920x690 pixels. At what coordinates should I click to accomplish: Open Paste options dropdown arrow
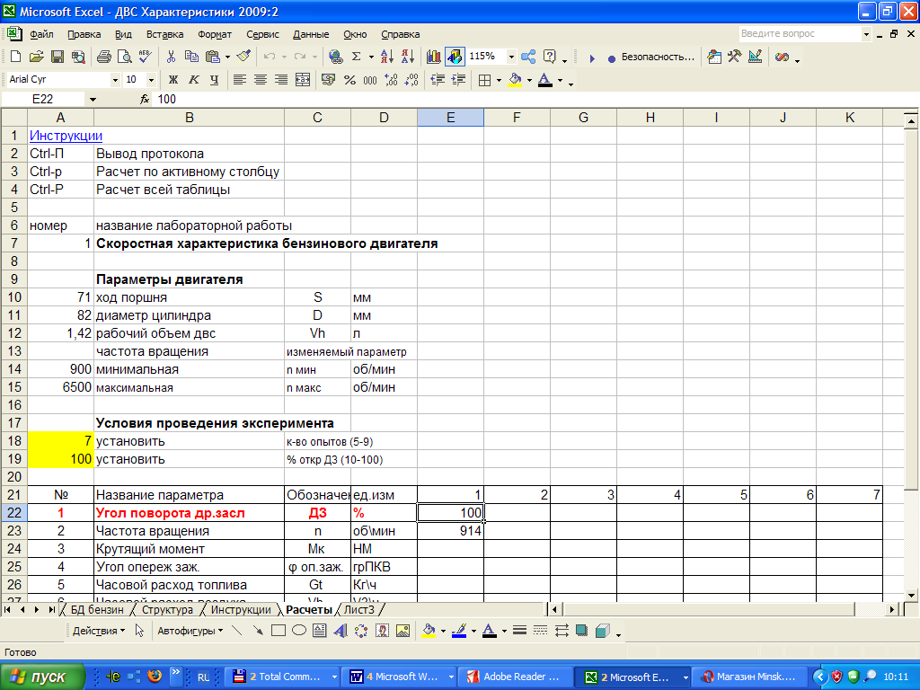coord(227,57)
